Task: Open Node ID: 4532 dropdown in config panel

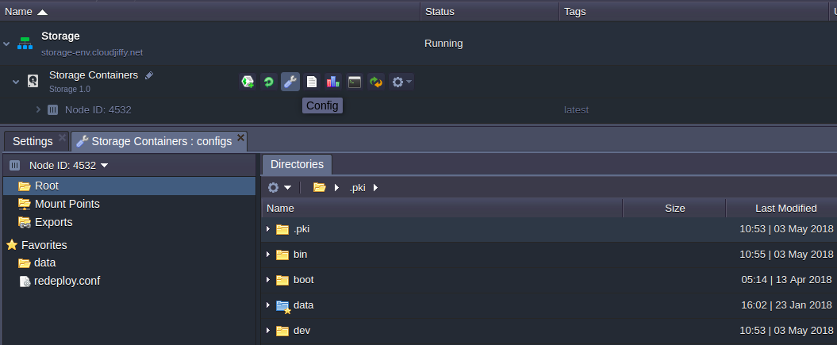Action: coord(68,165)
